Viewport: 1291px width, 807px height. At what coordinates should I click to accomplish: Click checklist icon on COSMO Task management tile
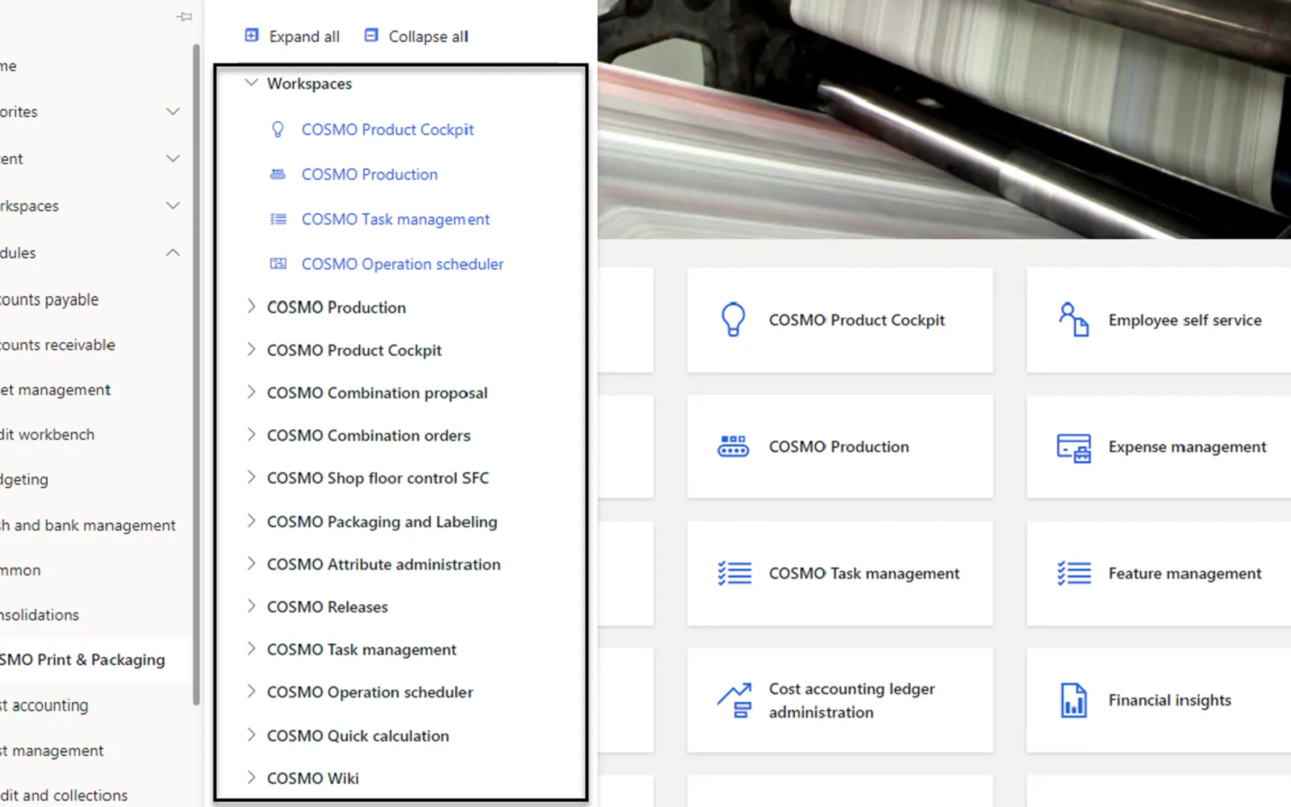[x=734, y=573]
